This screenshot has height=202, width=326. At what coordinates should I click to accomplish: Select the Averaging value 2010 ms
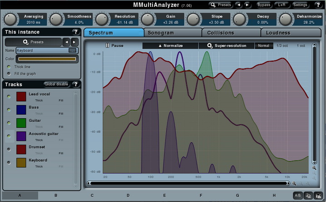[34, 22]
